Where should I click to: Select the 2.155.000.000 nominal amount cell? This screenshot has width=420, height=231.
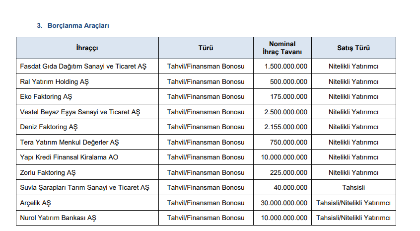point(285,127)
